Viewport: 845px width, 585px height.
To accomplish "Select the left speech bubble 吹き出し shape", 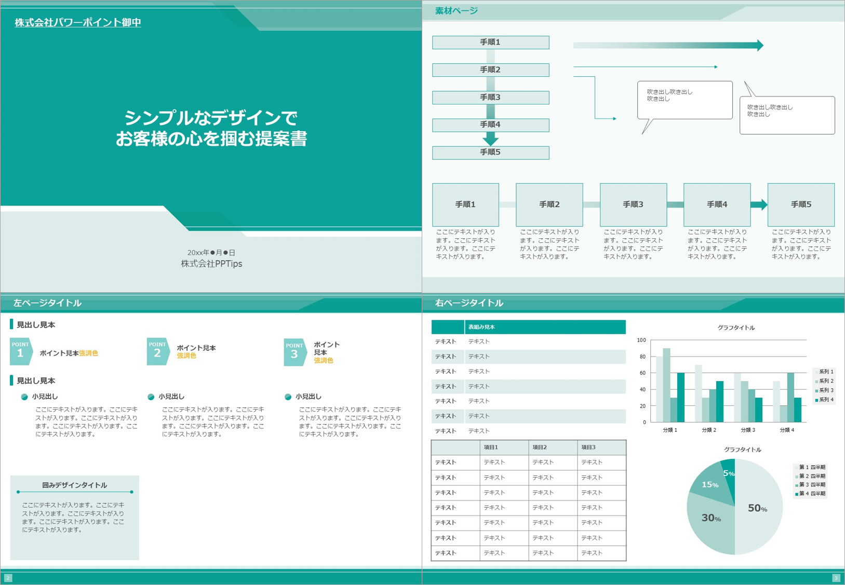I will pos(685,99).
